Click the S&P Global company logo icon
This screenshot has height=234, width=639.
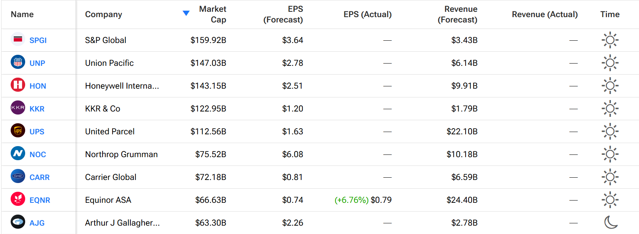tap(18, 39)
